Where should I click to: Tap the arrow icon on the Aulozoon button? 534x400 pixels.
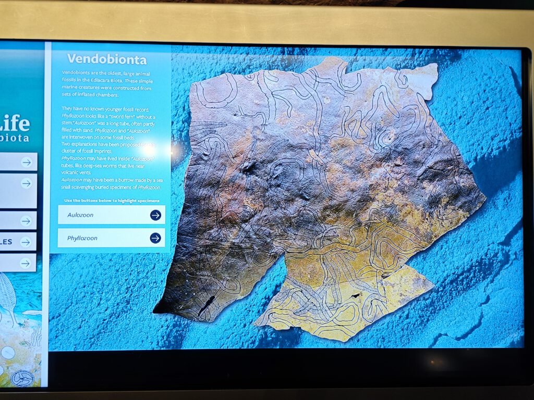coord(155,215)
